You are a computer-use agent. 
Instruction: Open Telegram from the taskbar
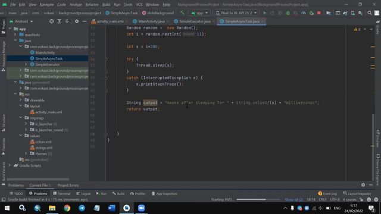[x=82, y=208]
